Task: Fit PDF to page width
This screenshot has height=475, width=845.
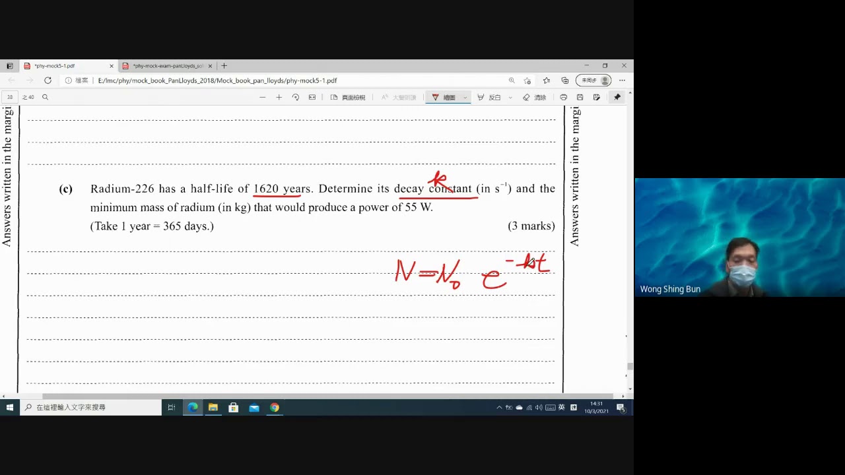Action: point(312,97)
